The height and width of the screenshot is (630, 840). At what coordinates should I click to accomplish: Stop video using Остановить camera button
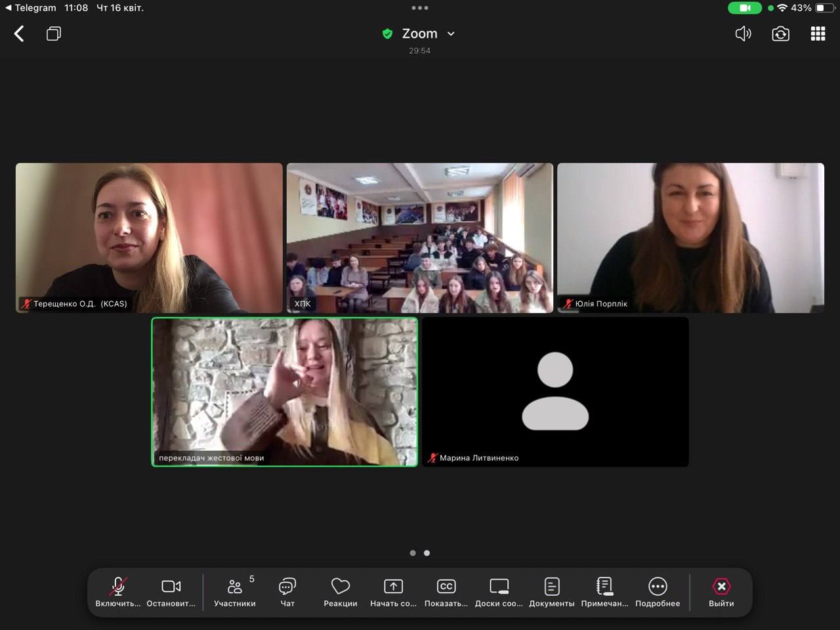click(x=171, y=591)
